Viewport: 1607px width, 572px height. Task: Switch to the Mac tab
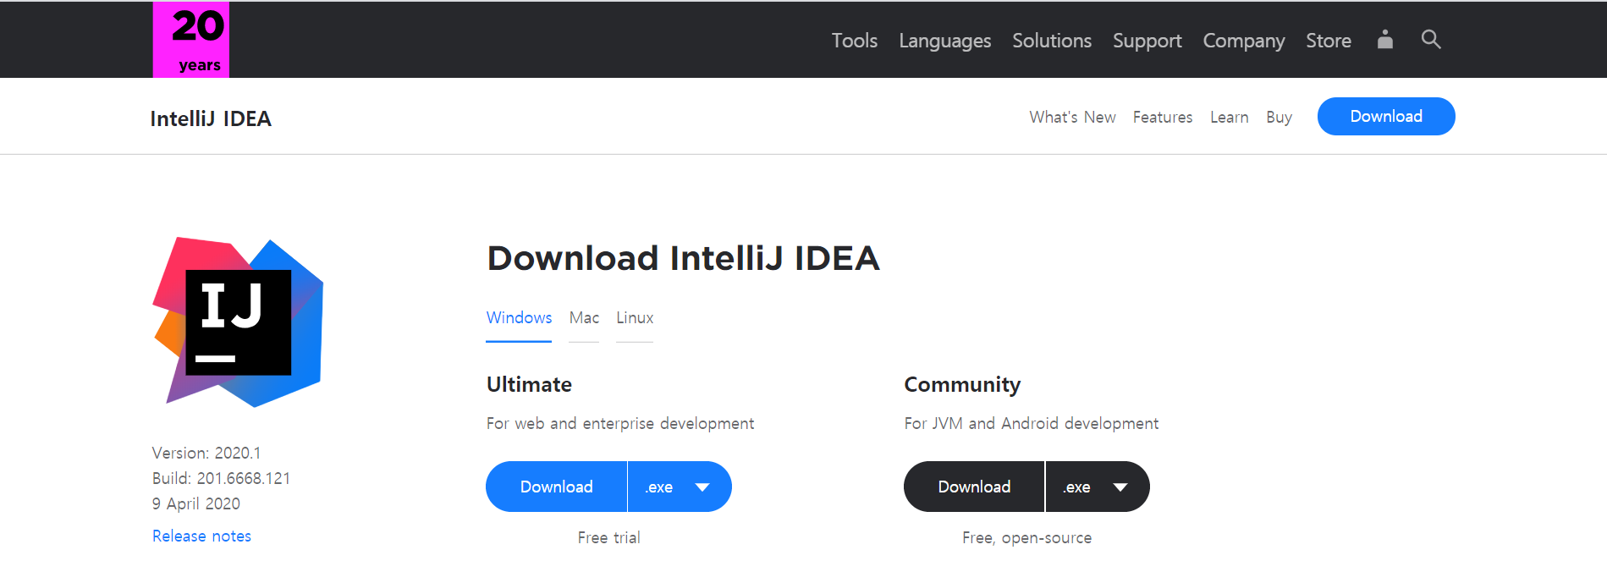pos(584,318)
